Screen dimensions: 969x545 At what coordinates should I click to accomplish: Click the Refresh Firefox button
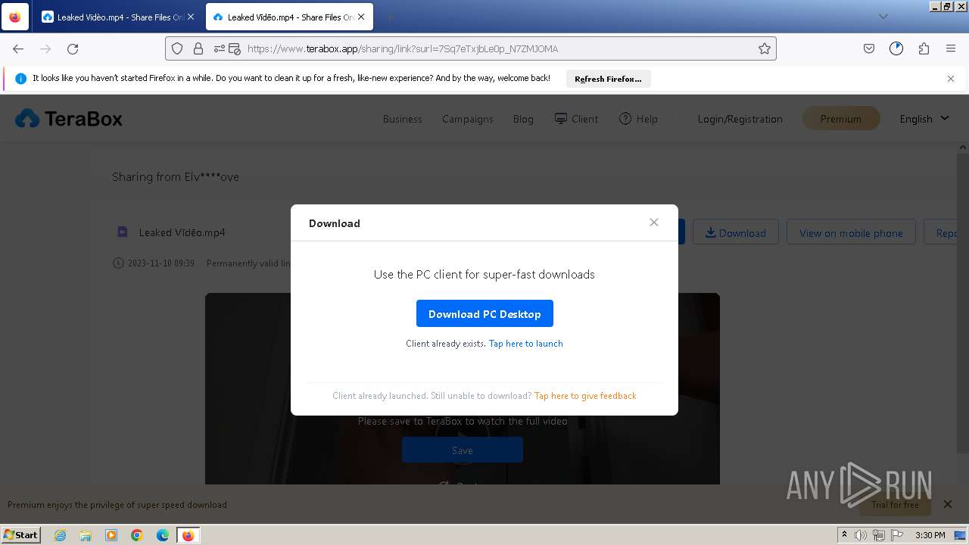(608, 79)
